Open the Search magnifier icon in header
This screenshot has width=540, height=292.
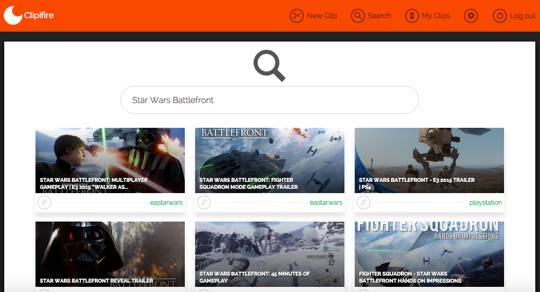pyautogui.click(x=358, y=16)
